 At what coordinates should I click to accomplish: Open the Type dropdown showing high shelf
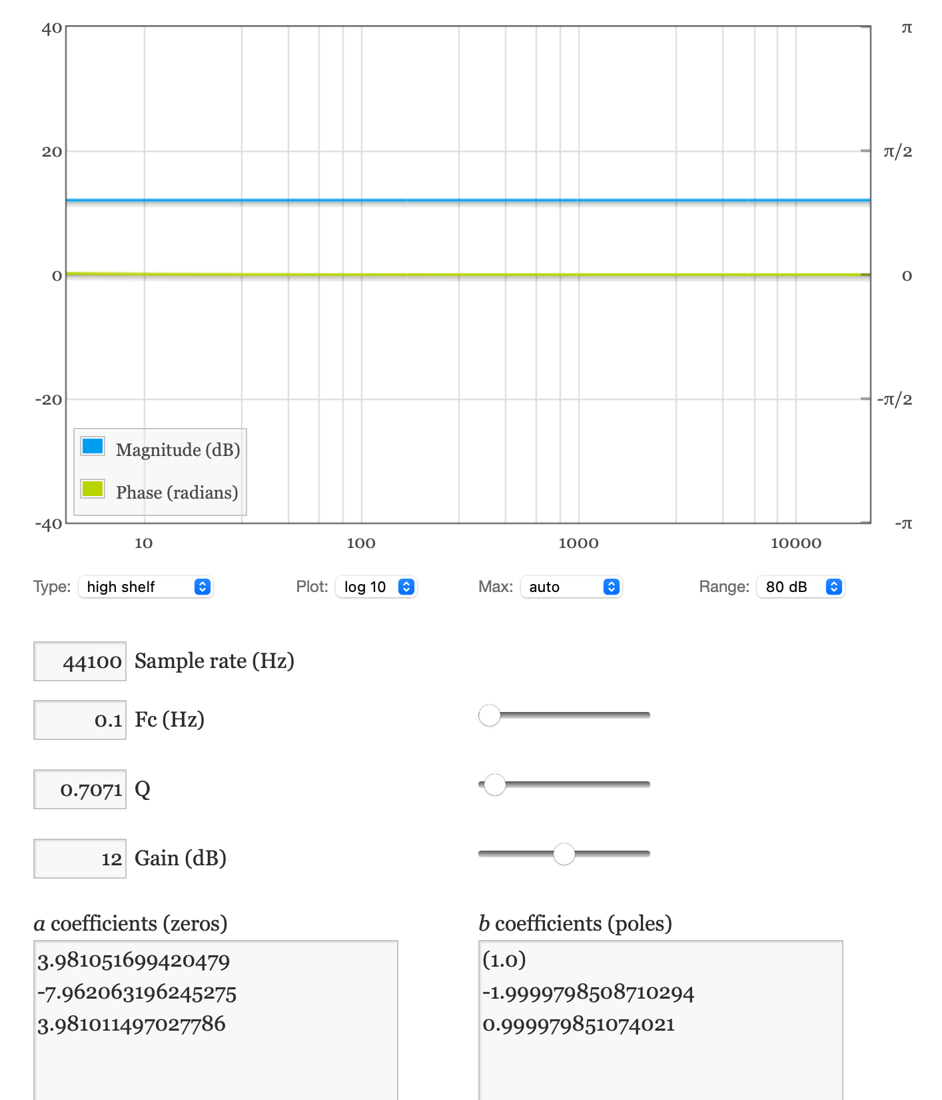(145, 587)
